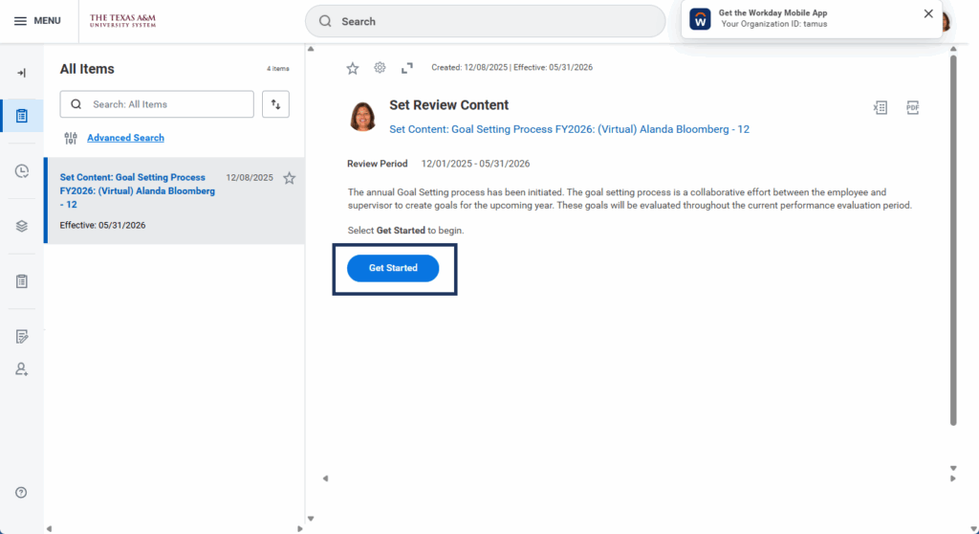Viewport: 979px width, 534px height.
Task: Click the filter sliders icon beside Advanced Search
Action: (71, 138)
